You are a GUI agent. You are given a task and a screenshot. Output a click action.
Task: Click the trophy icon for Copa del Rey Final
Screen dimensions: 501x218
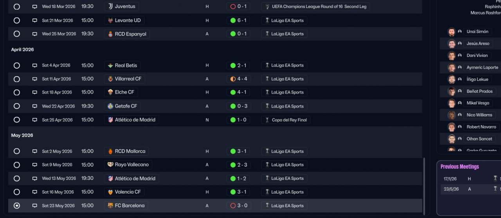(267, 120)
